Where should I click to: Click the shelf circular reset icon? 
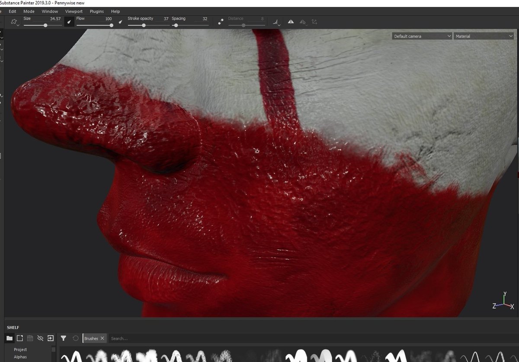click(76, 338)
